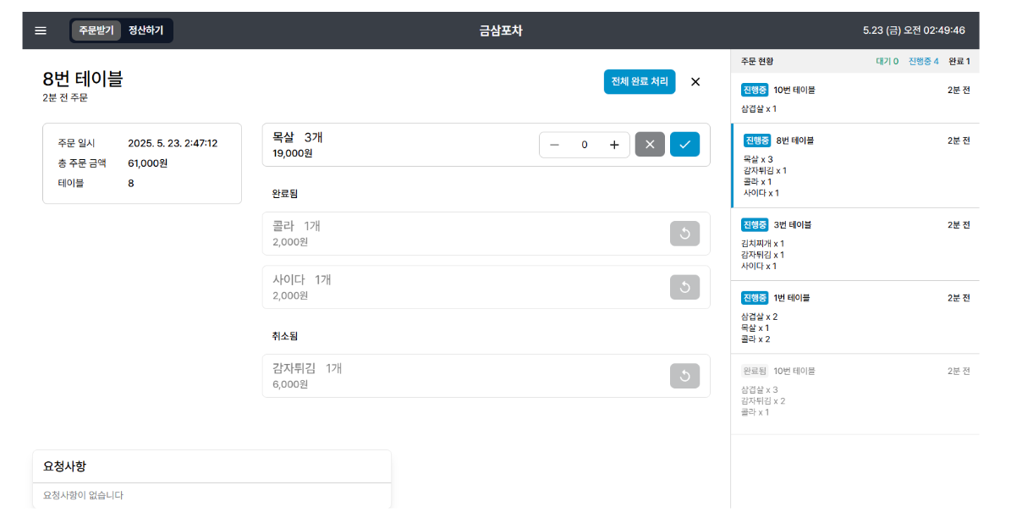
Task: Click the 목살 19,000원 price text
Action: (x=293, y=153)
